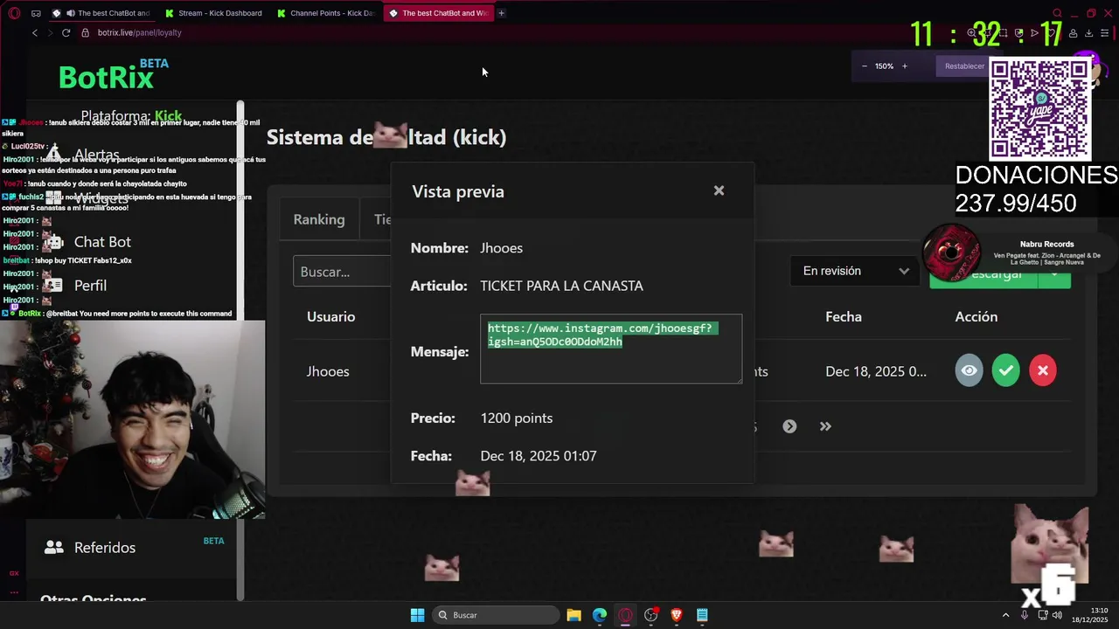Image resolution: width=1119 pixels, height=629 pixels.
Task: Click Jhooes username in table row
Action: point(328,371)
